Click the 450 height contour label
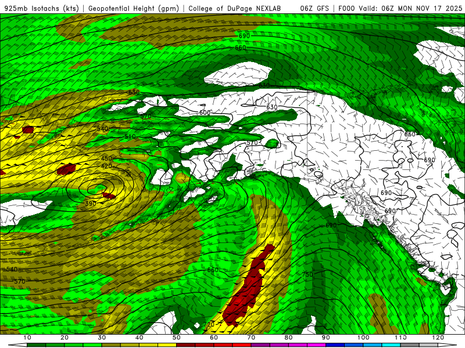Viewport: 465px width, 348px height. click(x=106, y=158)
